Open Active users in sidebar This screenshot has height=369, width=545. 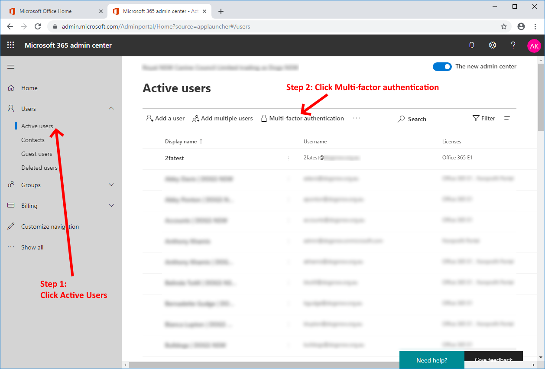pos(37,126)
